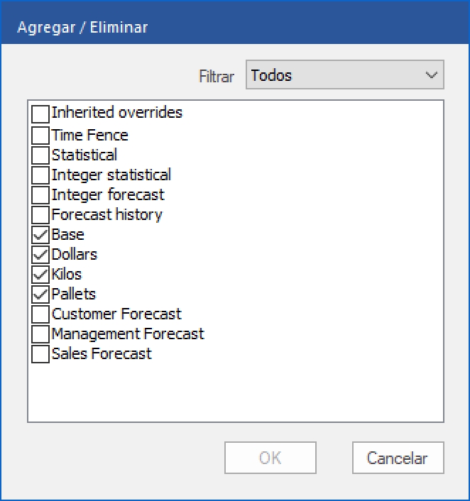The image size is (470, 501).
Task: Check the Integer forecast box
Action: [40, 195]
